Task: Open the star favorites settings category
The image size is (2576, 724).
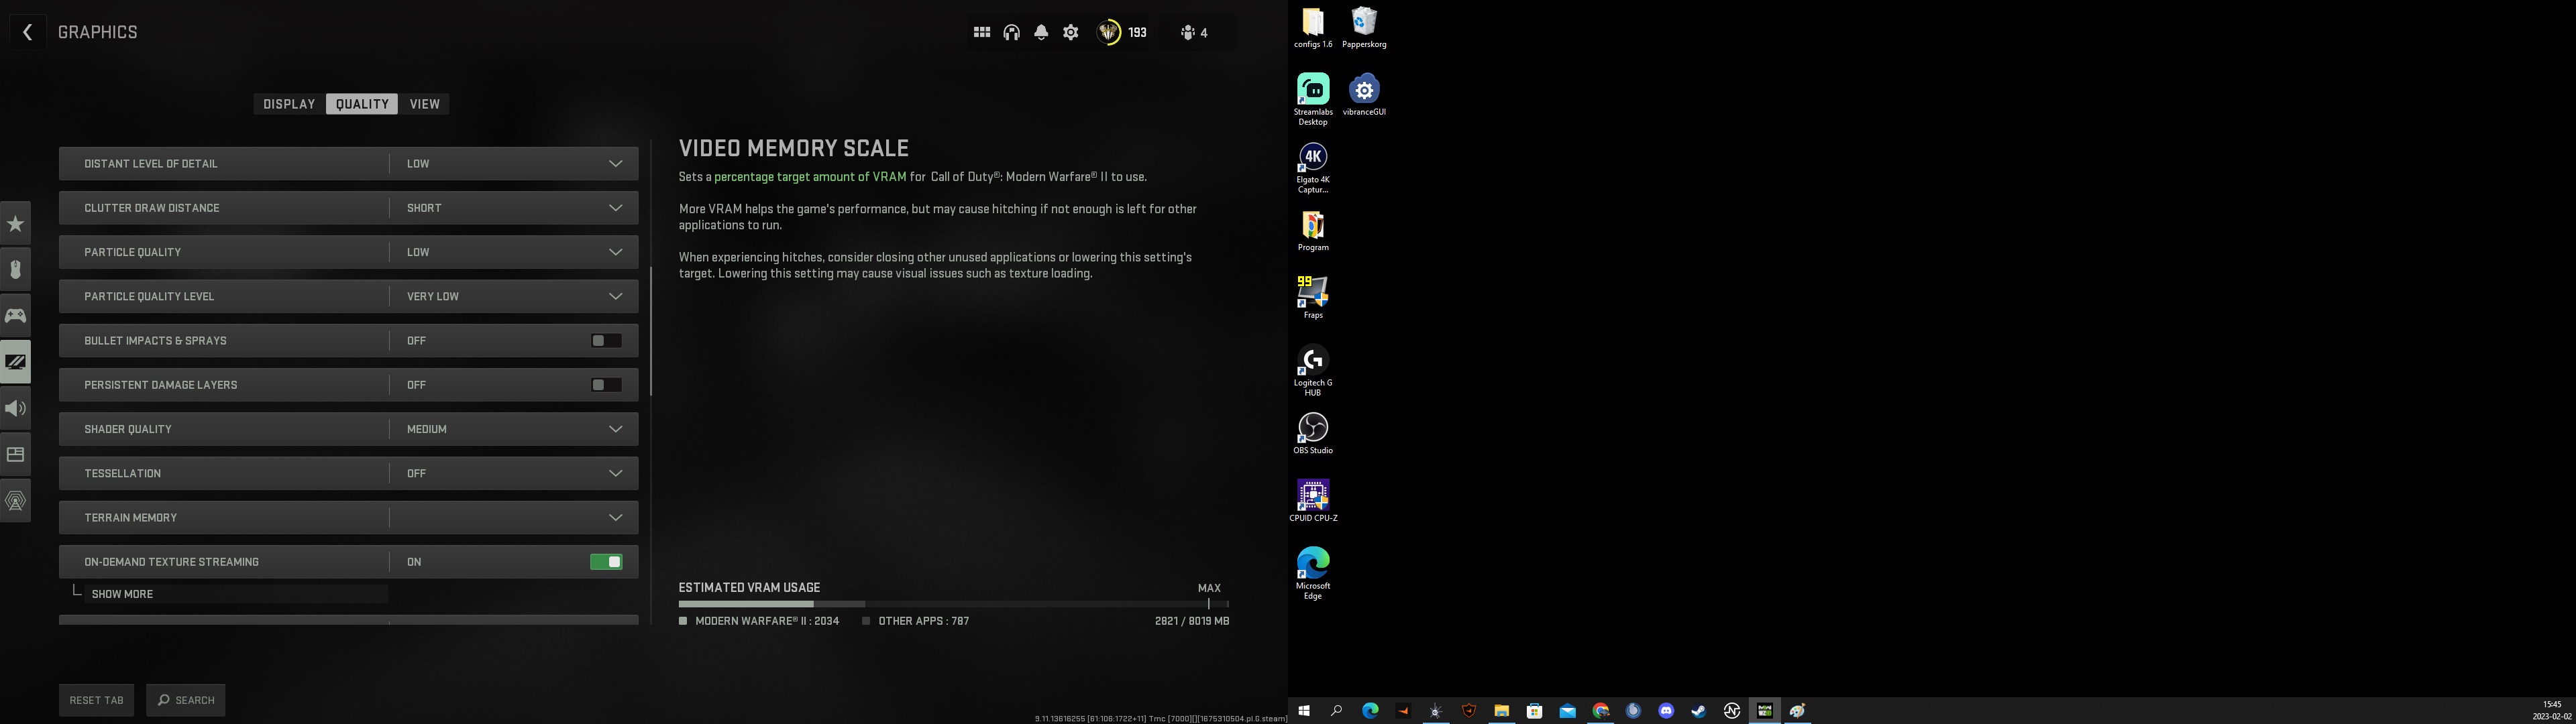Action: point(15,223)
